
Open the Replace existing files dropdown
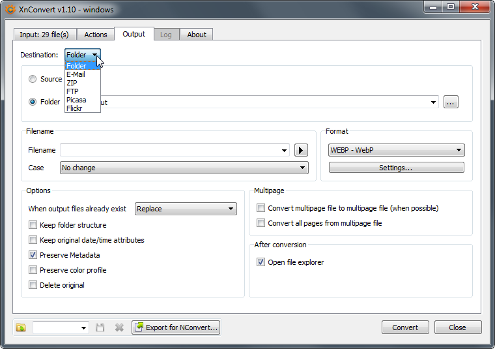(186, 209)
